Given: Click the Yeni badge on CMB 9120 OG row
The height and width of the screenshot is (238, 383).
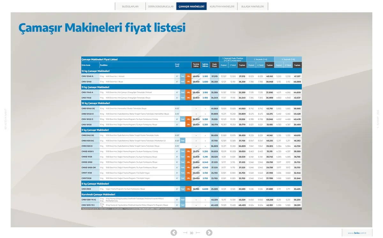Looking at the screenshot, I should click(183, 141).
